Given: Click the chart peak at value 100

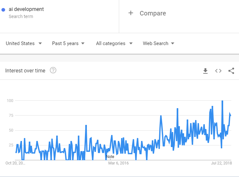Looking at the screenshot, I should coord(223,101).
